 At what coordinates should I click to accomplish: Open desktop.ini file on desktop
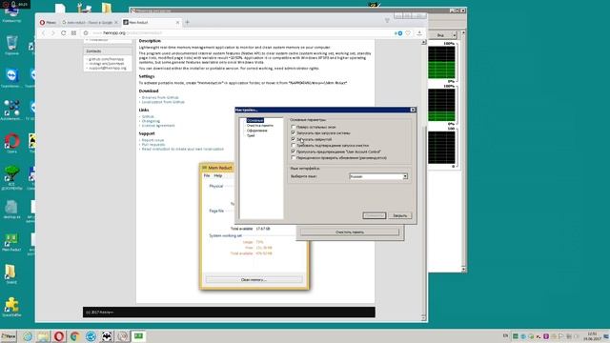[x=11, y=210]
